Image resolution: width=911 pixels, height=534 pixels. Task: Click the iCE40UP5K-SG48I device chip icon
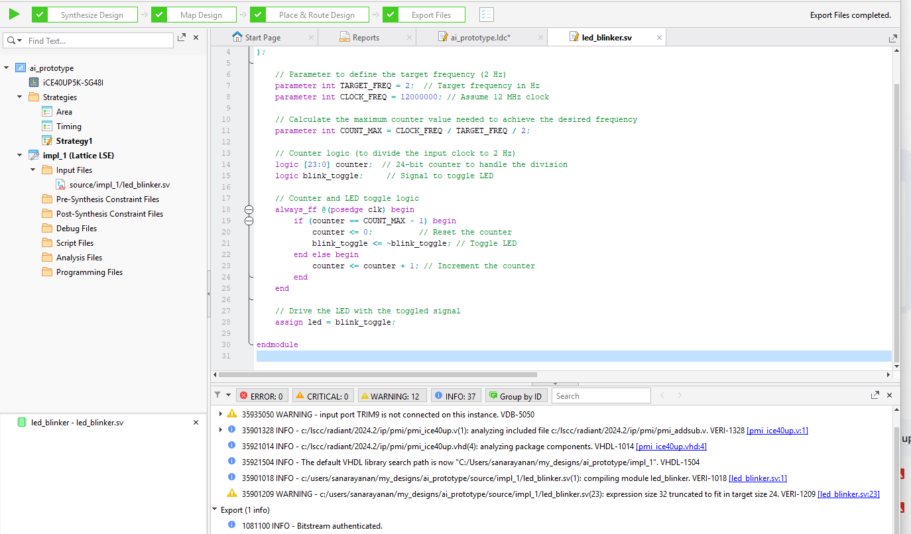[x=33, y=83]
